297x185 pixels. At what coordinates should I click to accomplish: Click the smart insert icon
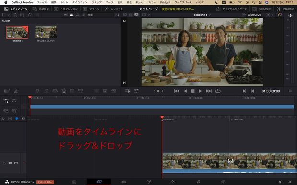point(37,91)
